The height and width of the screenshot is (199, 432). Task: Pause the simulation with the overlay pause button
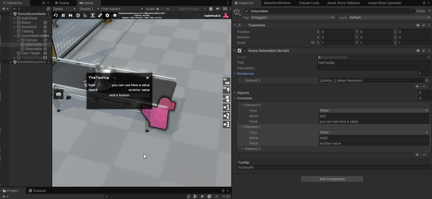pos(63,15)
